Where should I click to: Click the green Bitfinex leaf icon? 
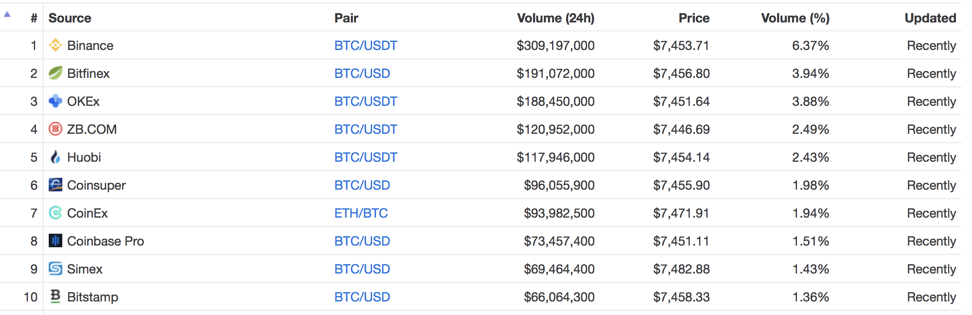coord(56,73)
